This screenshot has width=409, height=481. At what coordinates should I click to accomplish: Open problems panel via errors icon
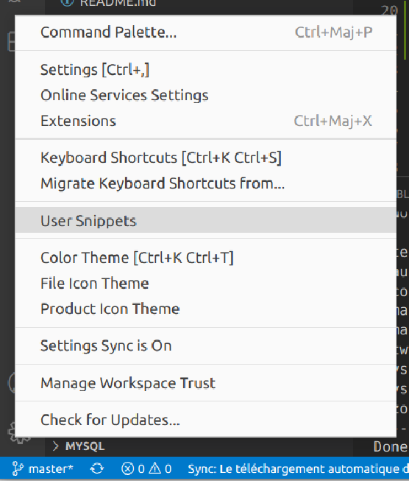[x=128, y=468]
